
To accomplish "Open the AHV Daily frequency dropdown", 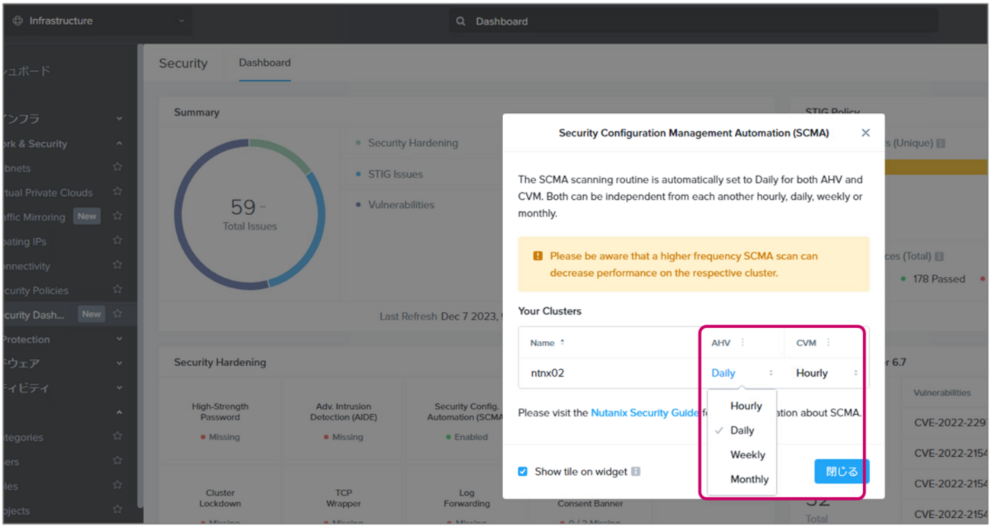I will pos(742,373).
